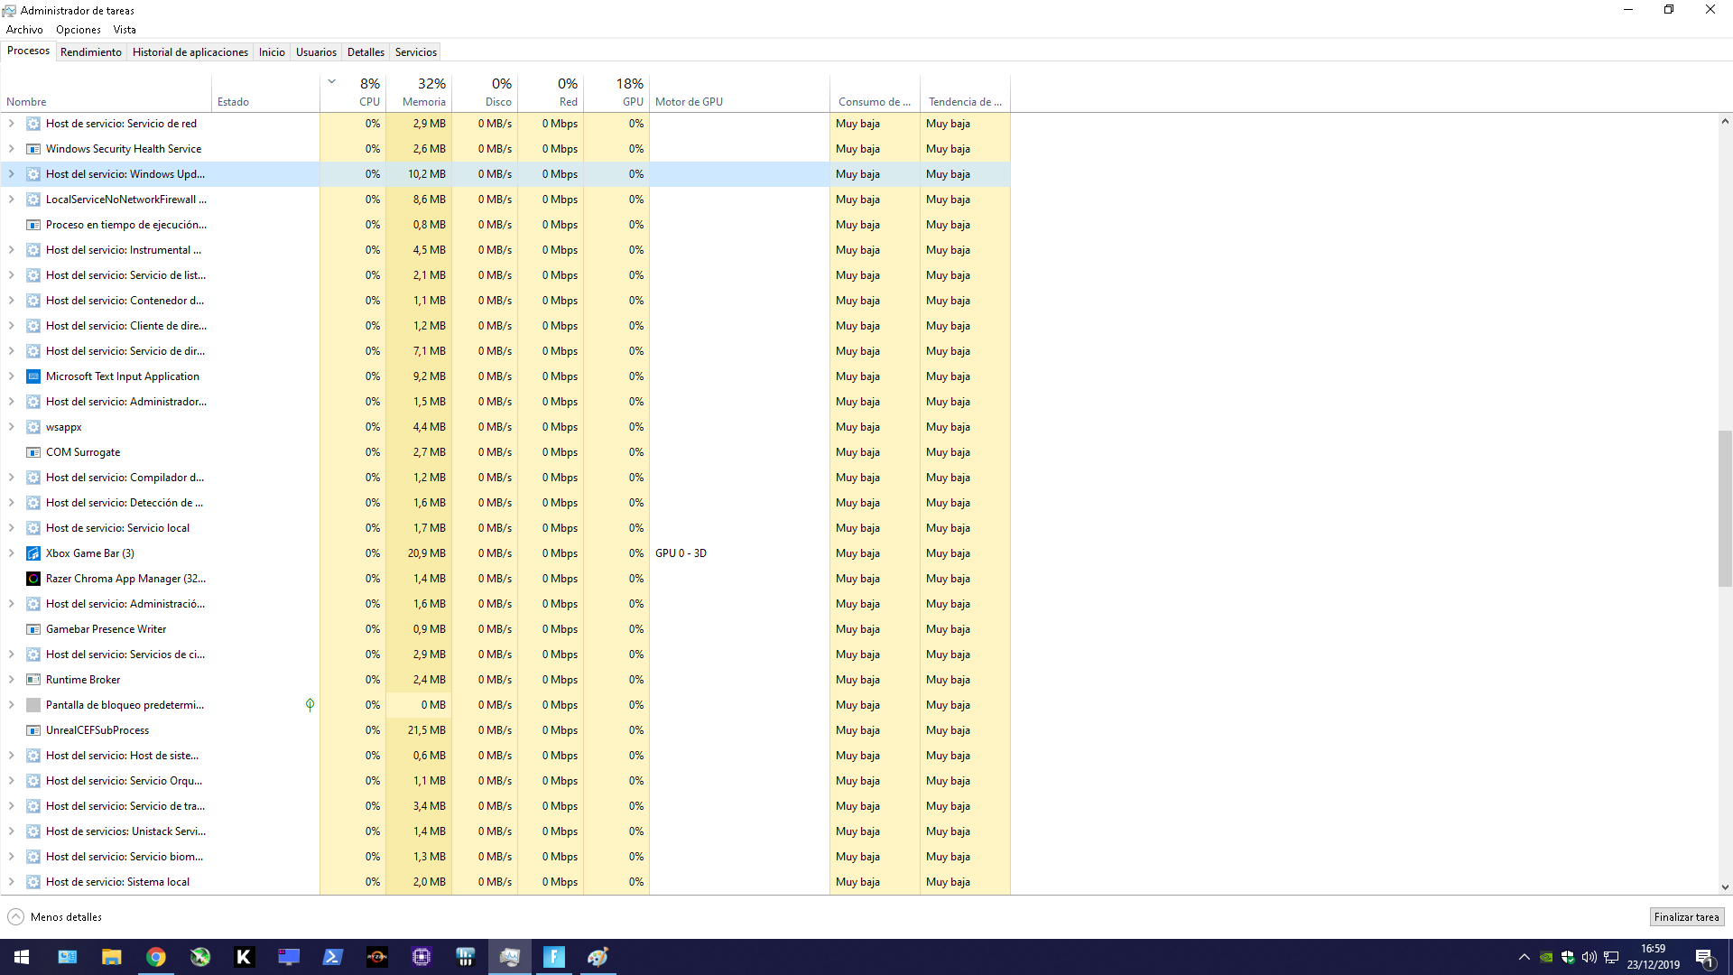This screenshot has width=1733, height=975.
Task: Open File Explorer from the taskbar
Action: [x=112, y=957]
